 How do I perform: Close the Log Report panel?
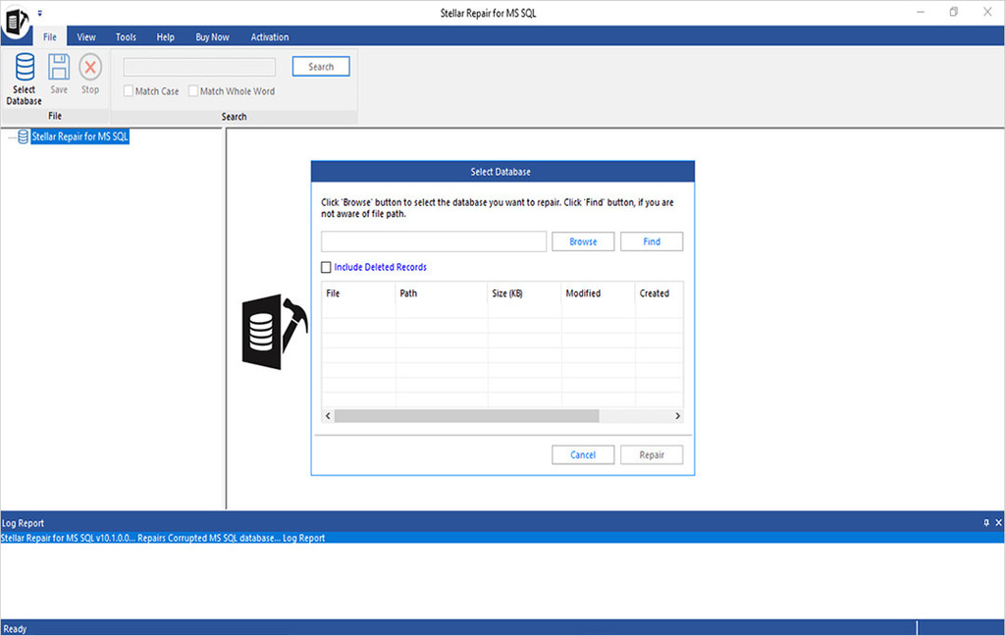998,522
